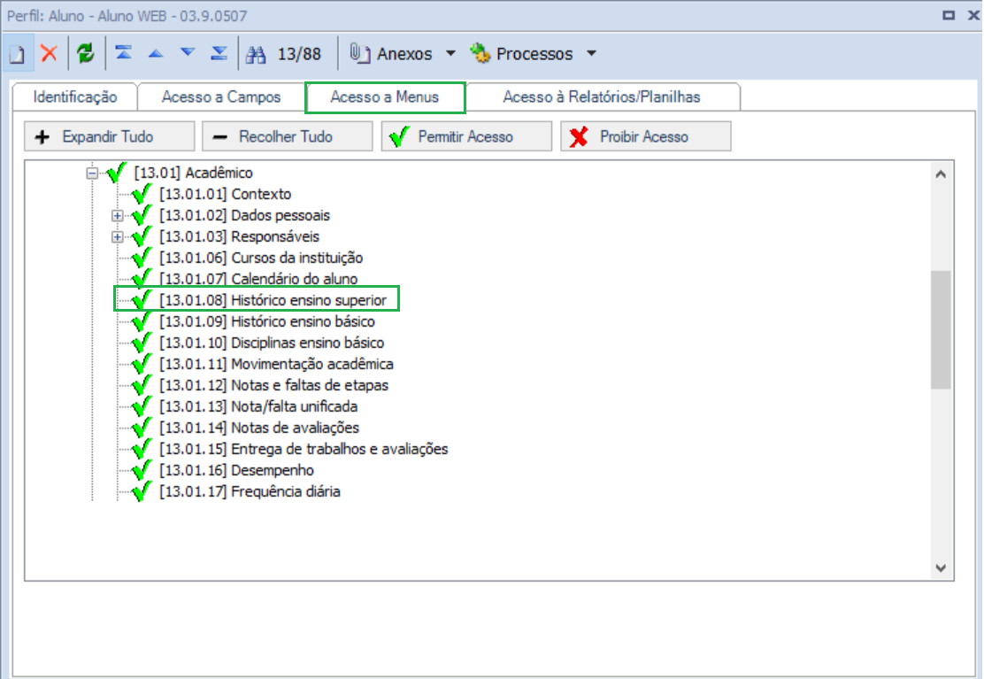
Task: Select [13.01.01] Contexto tree item
Action: 226,194
